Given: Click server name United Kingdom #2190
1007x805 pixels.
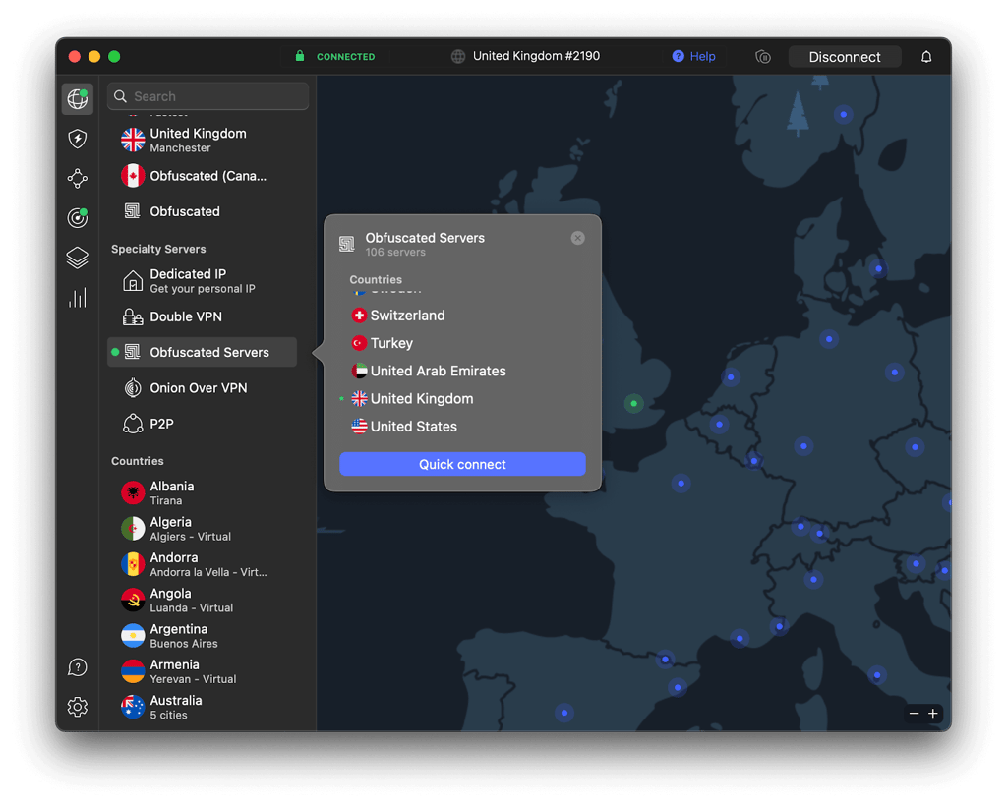Looking at the screenshot, I should tap(536, 56).
